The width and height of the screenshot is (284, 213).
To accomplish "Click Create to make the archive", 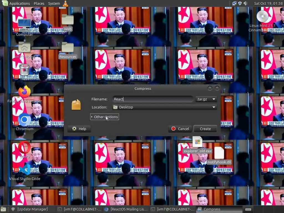I will pos(205,129).
